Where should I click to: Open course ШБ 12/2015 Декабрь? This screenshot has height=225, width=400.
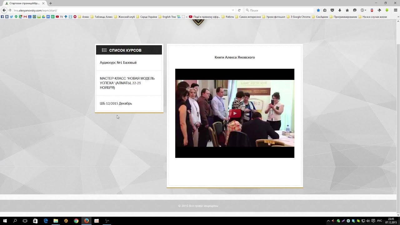116,103
